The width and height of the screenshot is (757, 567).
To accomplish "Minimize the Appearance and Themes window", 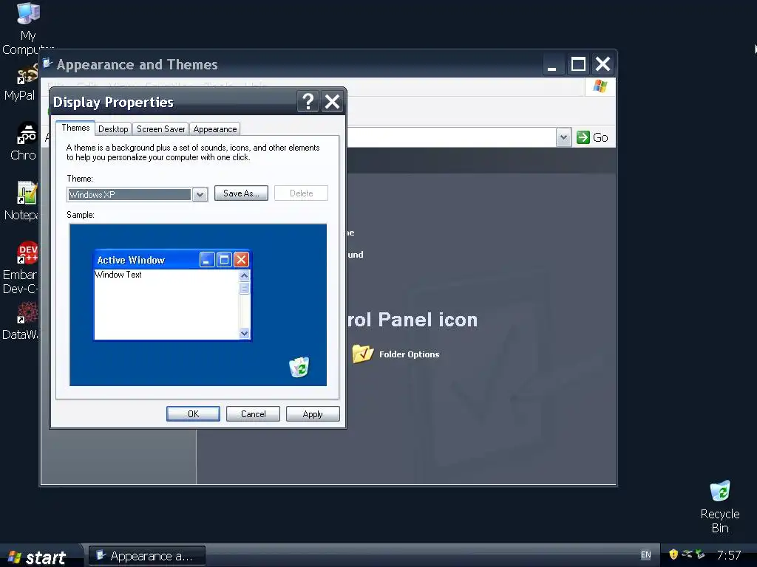I will 552,64.
